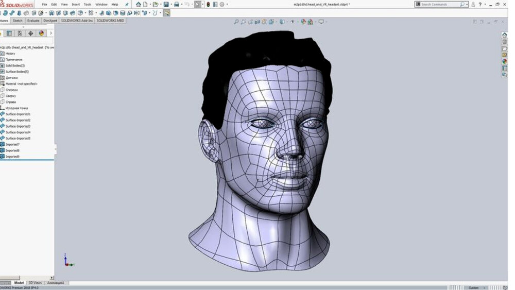Open the Insert menu
The width and height of the screenshot is (515, 290).
pyautogui.click(x=76, y=4)
